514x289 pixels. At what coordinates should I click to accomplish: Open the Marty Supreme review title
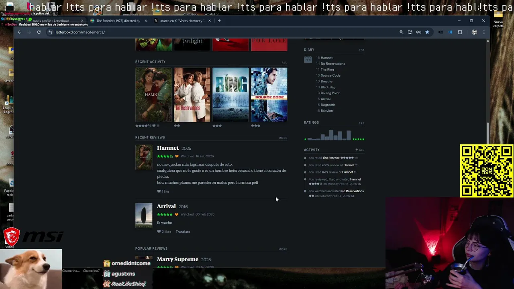point(177,259)
